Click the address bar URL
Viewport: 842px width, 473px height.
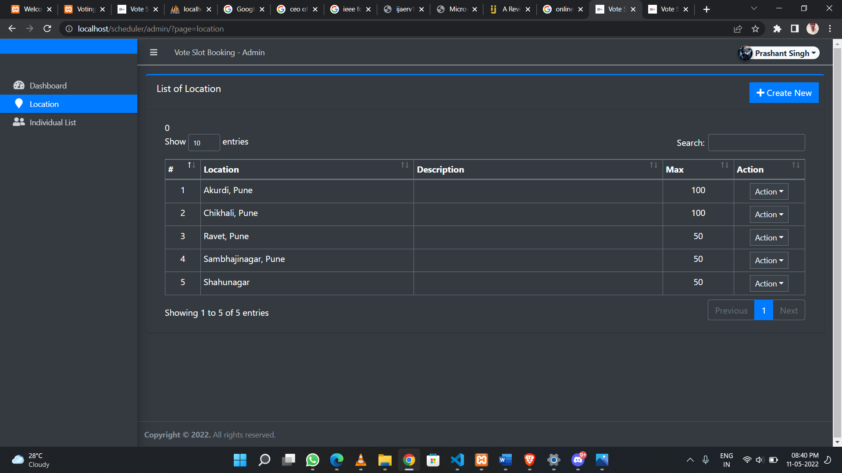point(150,28)
